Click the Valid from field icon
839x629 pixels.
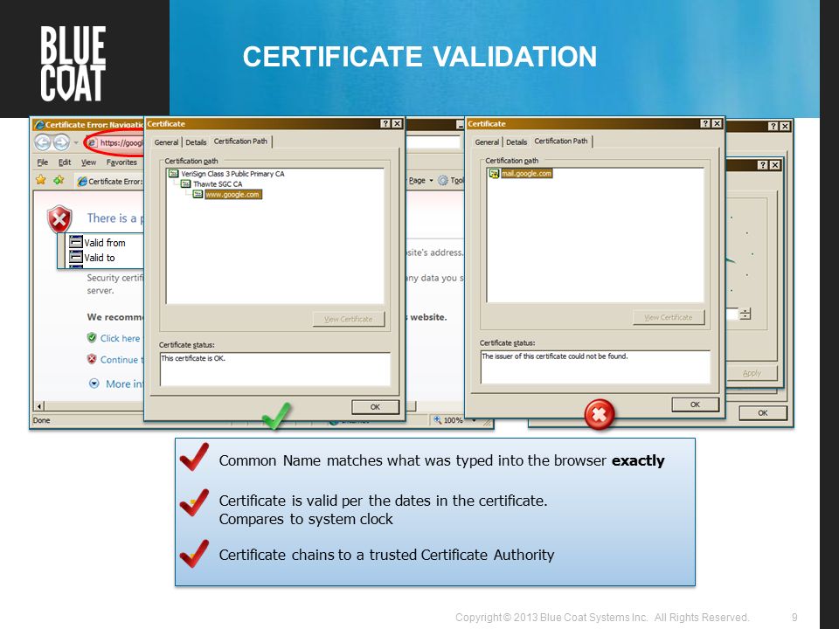tap(76, 242)
